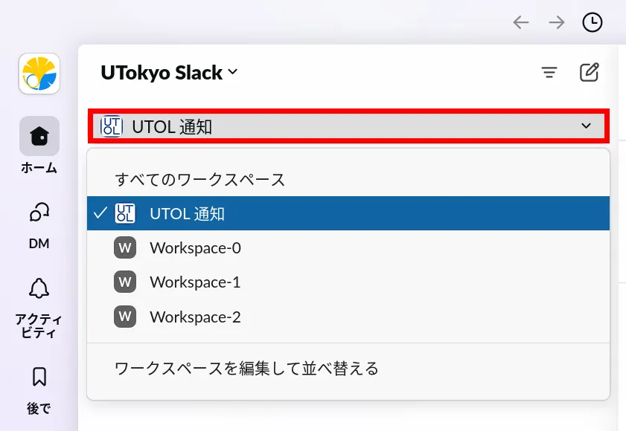Open the Home (ホーム) sidebar view
The height and width of the screenshot is (431, 626).
(39, 137)
